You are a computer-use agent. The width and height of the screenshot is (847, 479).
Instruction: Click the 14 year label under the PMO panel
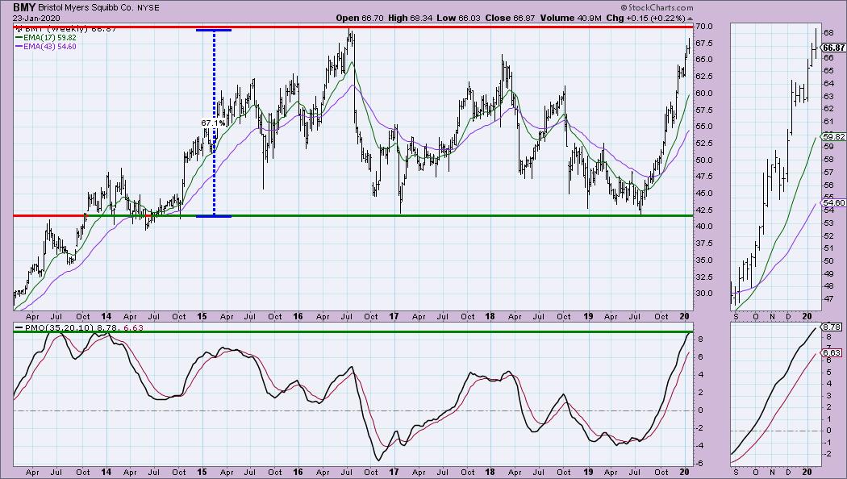tap(106, 472)
